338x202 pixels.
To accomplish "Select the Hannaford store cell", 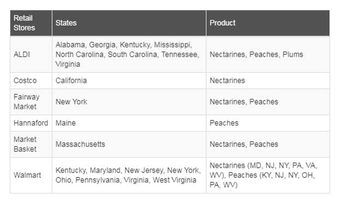I will tap(31, 123).
